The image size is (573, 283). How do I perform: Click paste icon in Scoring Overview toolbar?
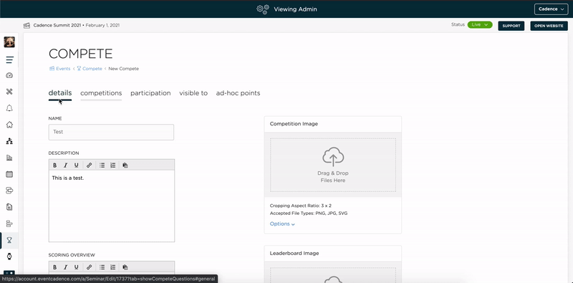[125, 267]
